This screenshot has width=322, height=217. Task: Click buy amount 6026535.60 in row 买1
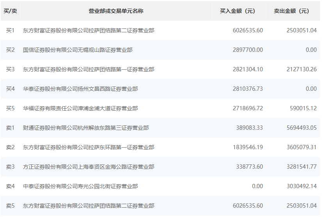(x=248, y=30)
